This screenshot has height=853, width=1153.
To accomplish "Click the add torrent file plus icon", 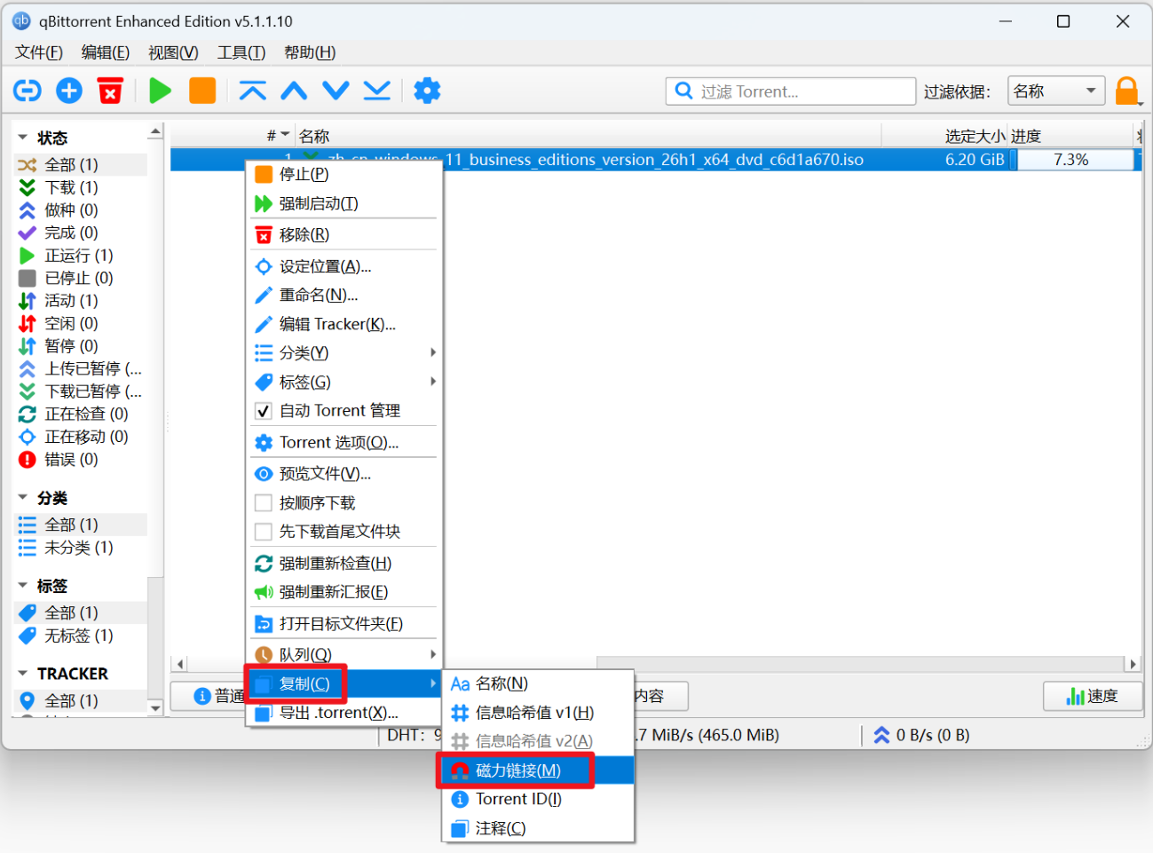I will tap(69, 91).
